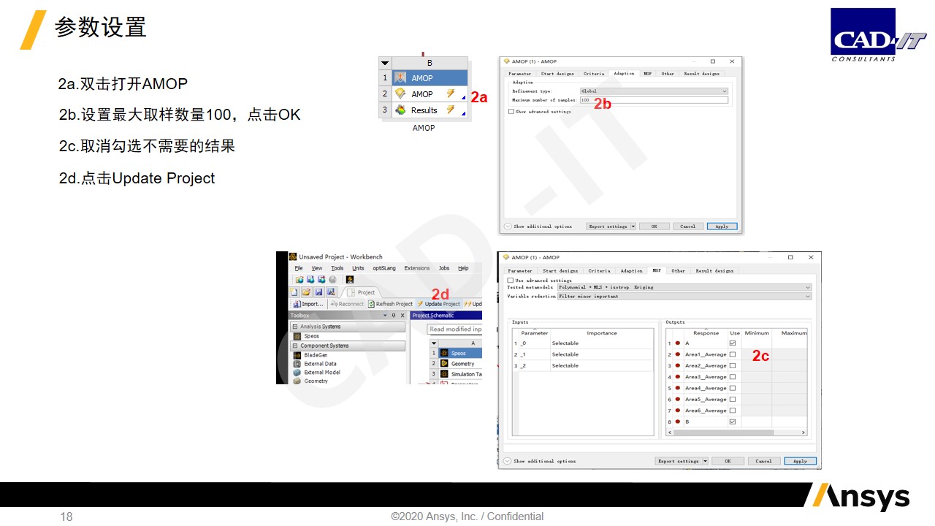Click the Results cell icon in system B
This screenshot has width=935, height=526.
400,110
